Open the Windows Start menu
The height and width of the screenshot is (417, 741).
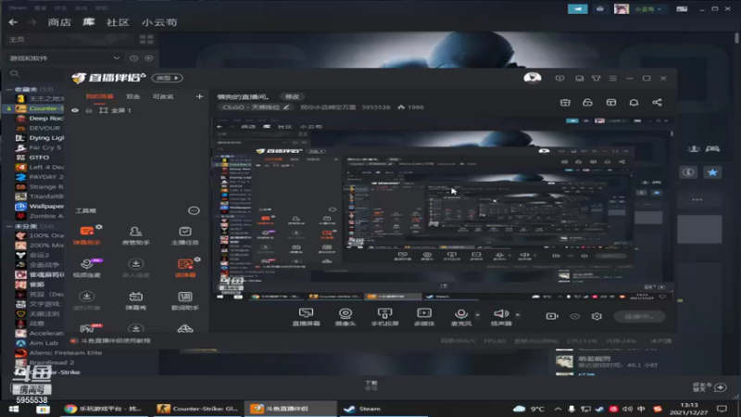(x=13, y=409)
